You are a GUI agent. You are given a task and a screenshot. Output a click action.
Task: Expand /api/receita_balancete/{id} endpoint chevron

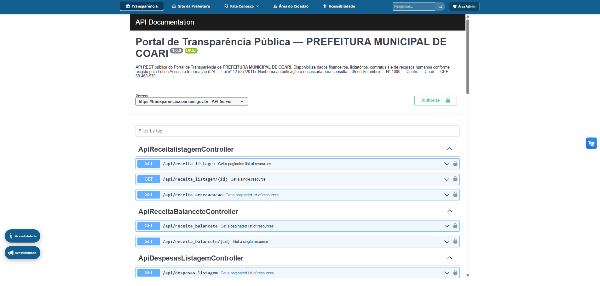click(x=447, y=242)
